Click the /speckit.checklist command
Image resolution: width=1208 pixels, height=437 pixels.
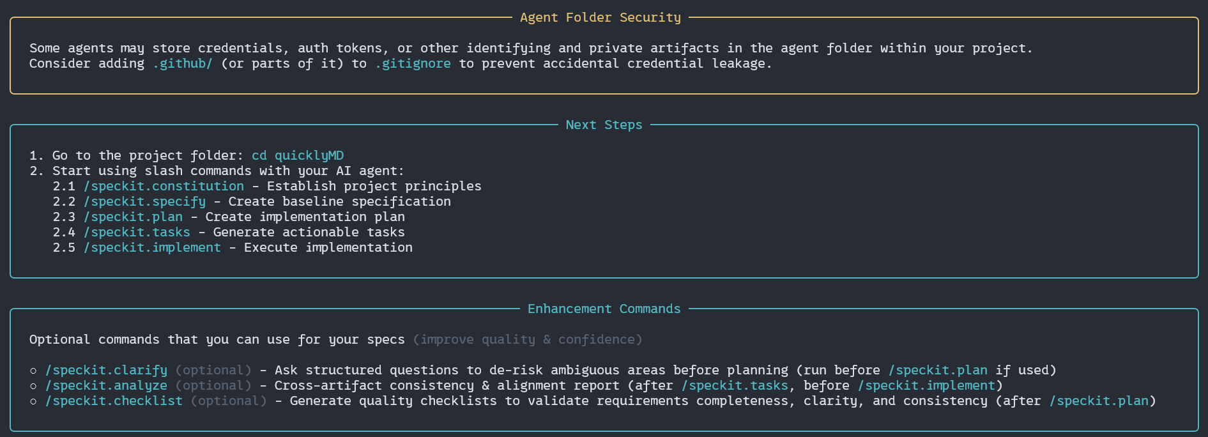(114, 401)
